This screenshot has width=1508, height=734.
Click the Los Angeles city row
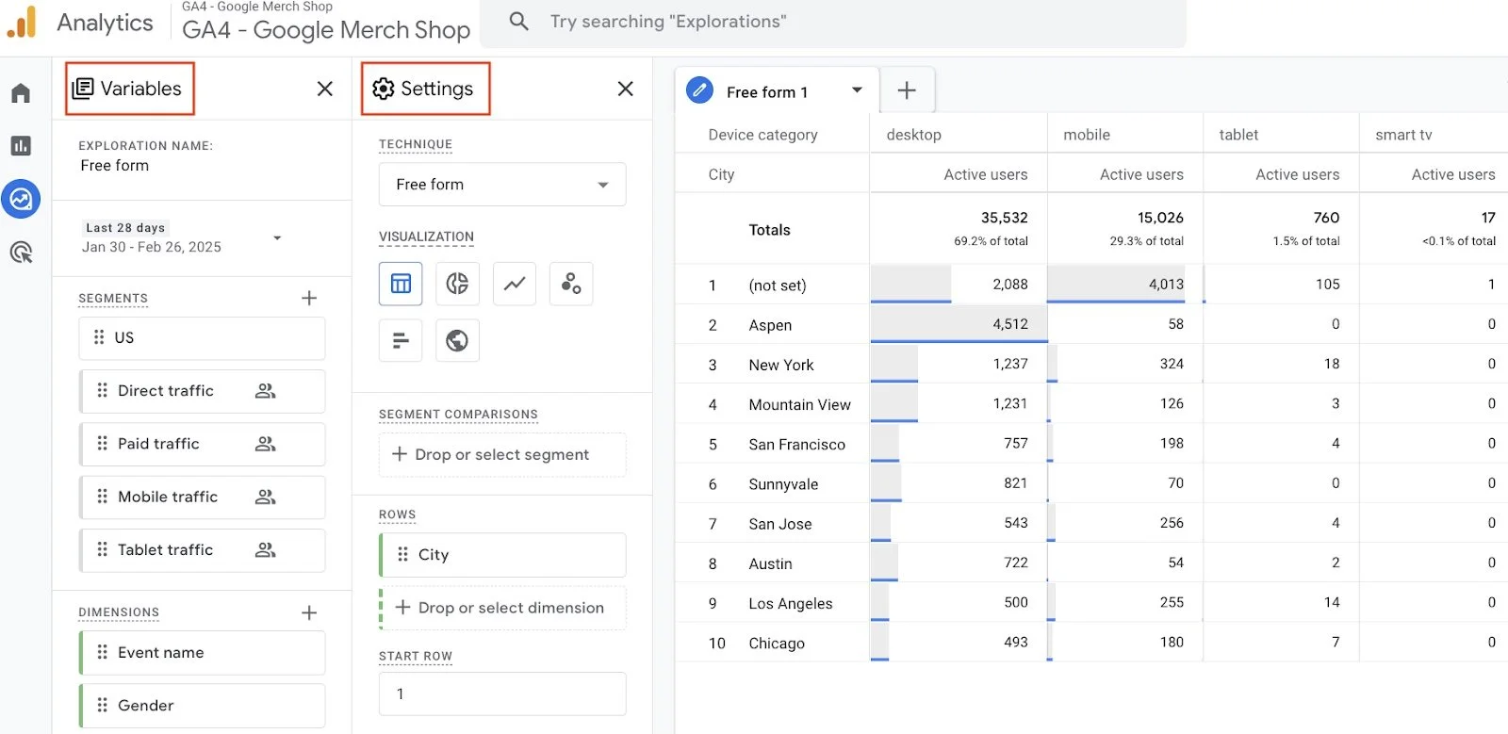pos(790,604)
